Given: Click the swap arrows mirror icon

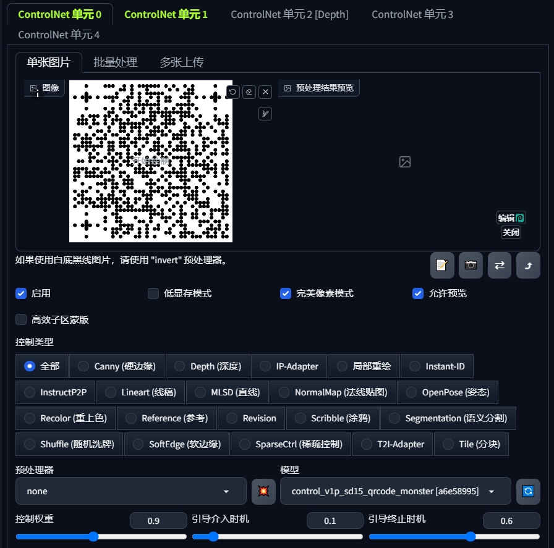Looking at the screenshot, I should pos(500,265).
